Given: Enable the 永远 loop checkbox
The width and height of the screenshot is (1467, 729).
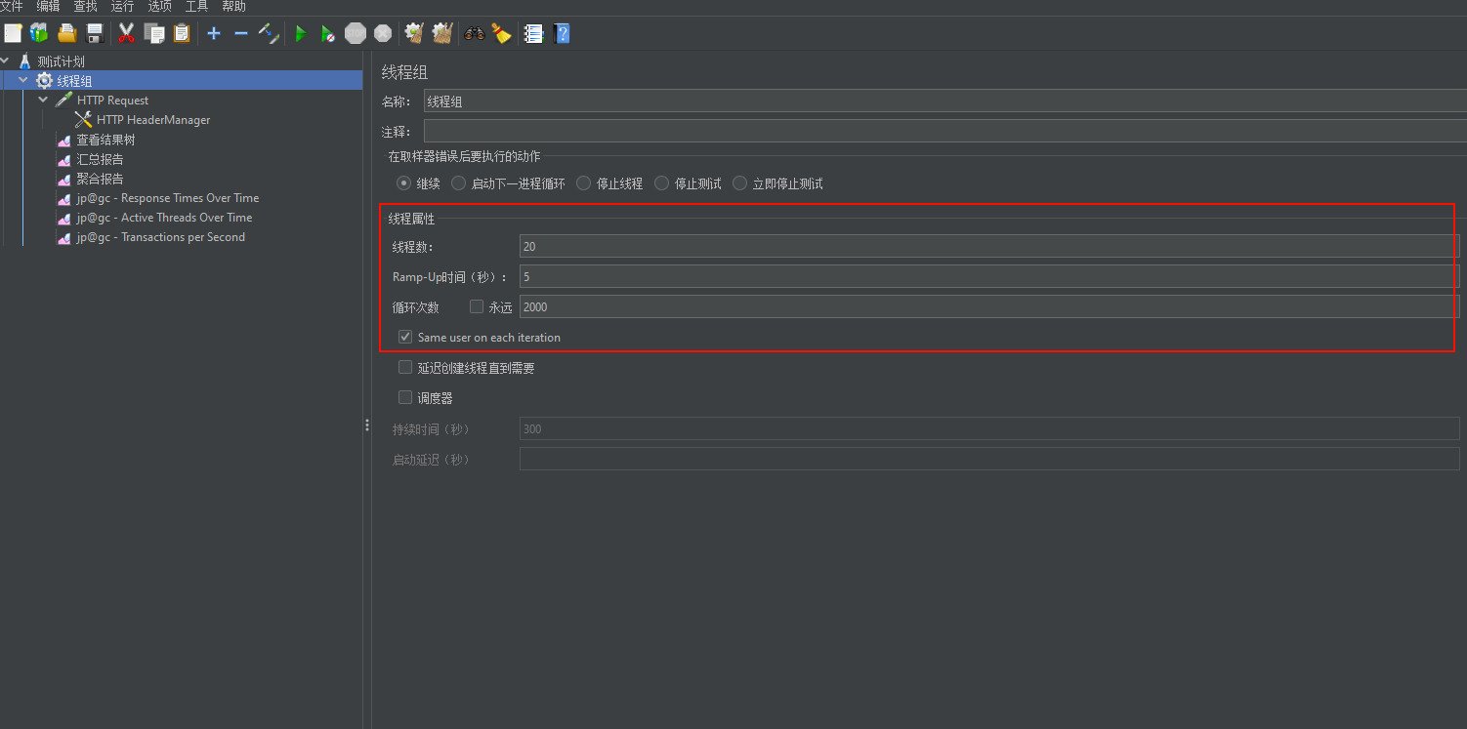Looking at the screenshot, I should [477, 306].
